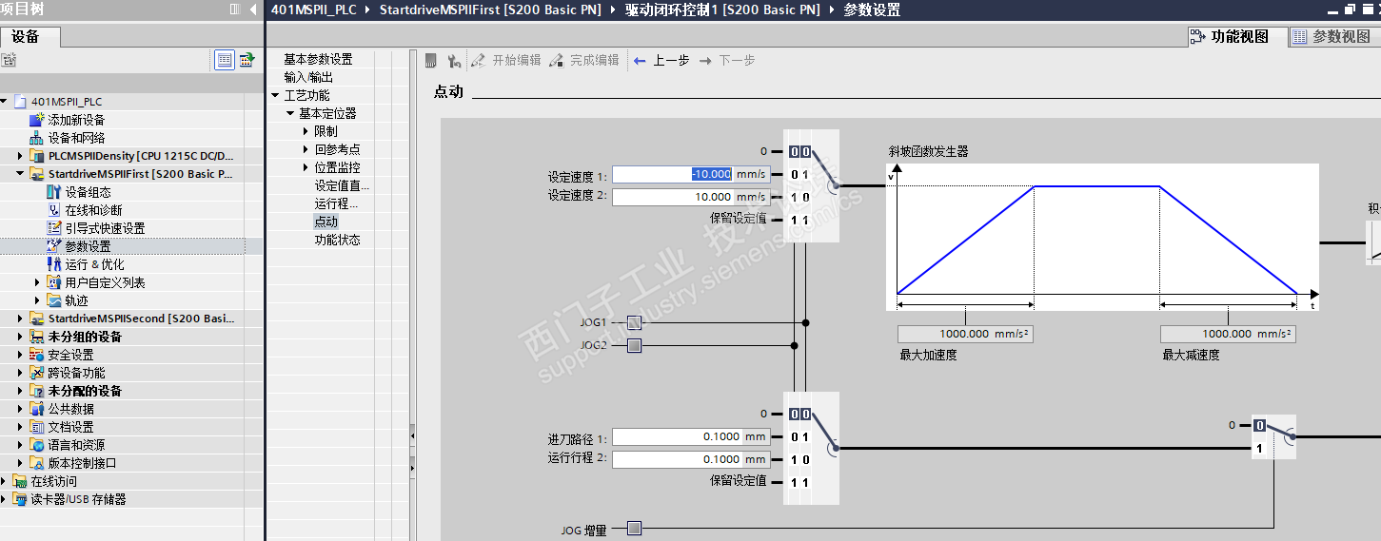
Task: Open 输入/输出 in navigation
Action: click(x=308, y=77)
